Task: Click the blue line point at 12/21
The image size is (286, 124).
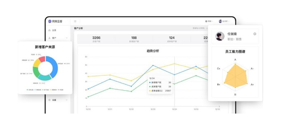Action: tap(110, 79)
